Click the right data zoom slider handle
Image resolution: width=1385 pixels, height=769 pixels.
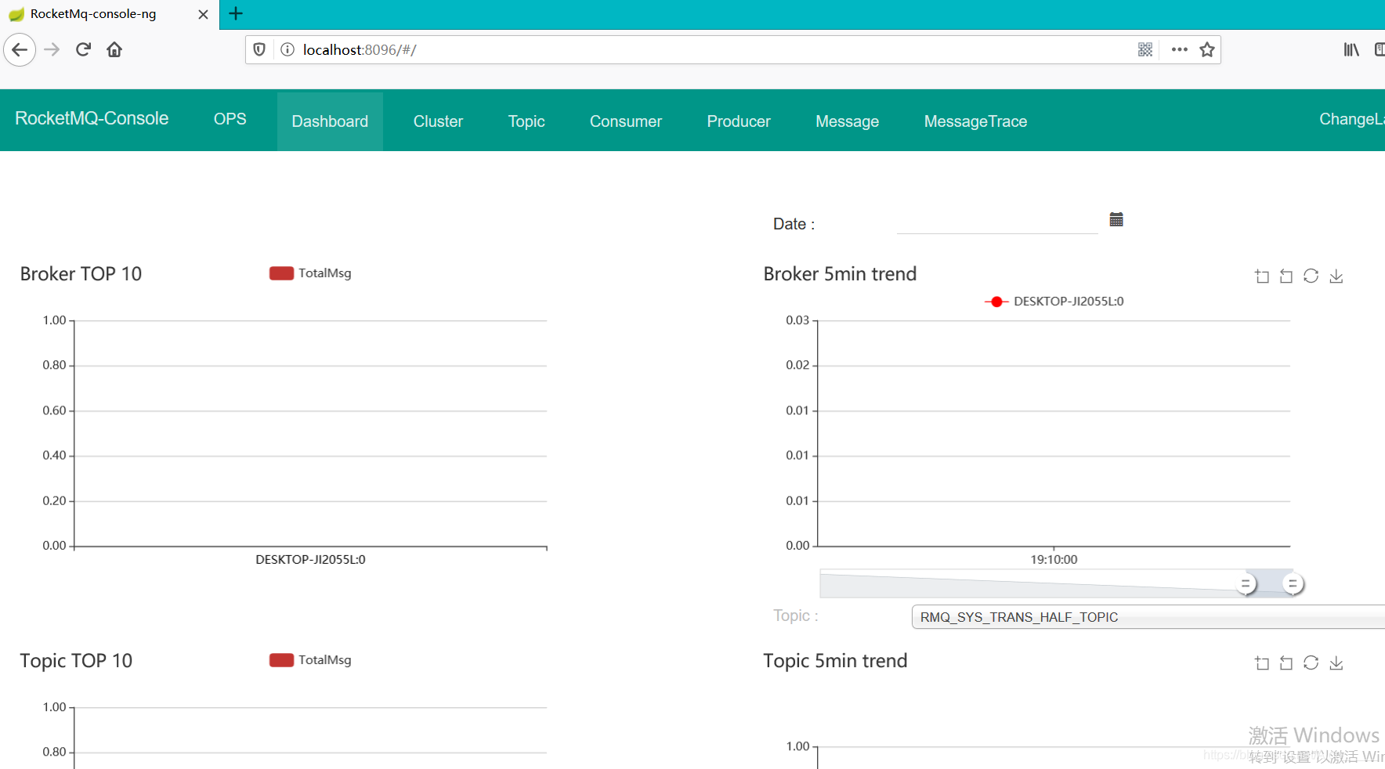click(1293, 584)
